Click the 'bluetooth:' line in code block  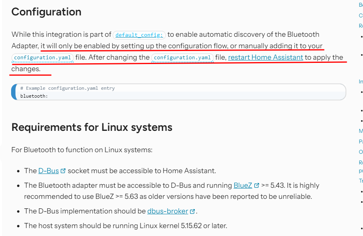[x=34, y=96]
